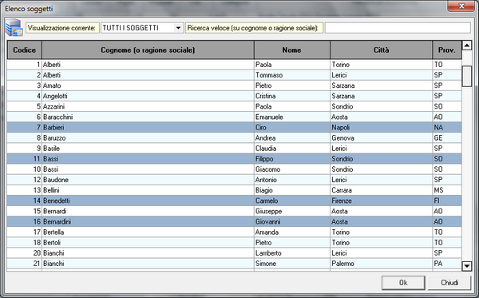The width and height of the screenshot is (479, 298).
Task: Click the quick search input field
Action: [398, 28]
